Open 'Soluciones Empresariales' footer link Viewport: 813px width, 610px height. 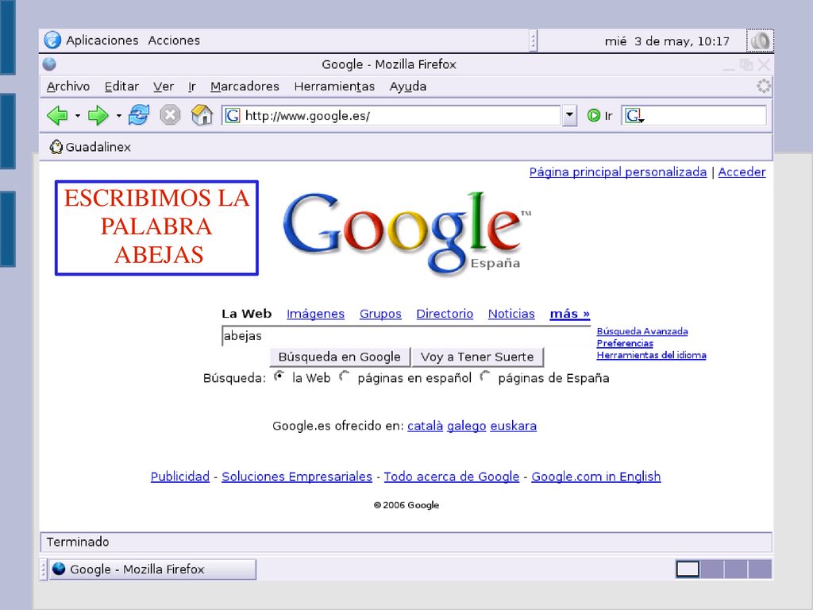[297, 477]
